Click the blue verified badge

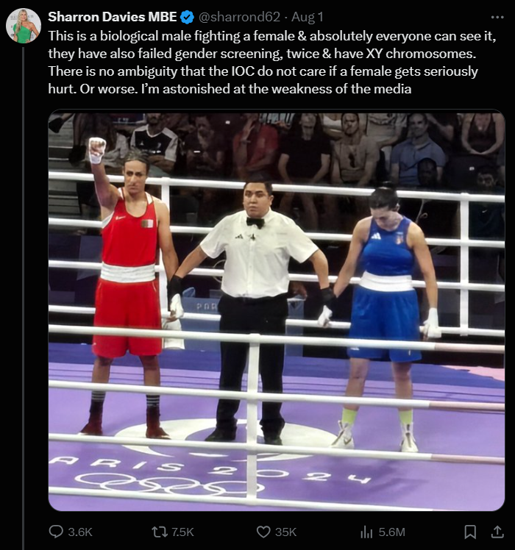[187, 17]
